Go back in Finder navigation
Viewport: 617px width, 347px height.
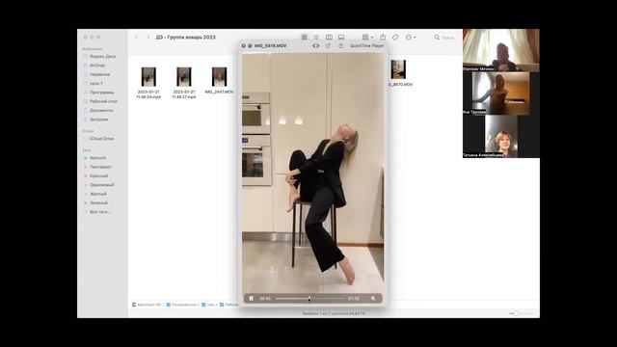[x=137, y=37]
